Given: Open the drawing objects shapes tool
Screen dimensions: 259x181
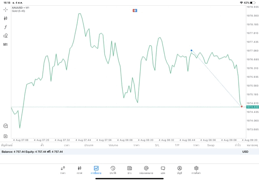Looking at the screenshot, I should tap(6, 36).
